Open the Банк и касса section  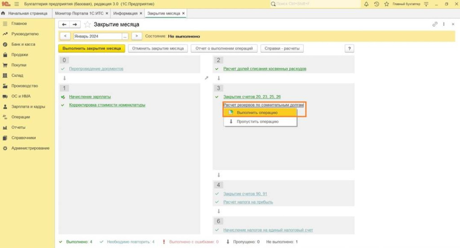23,44
